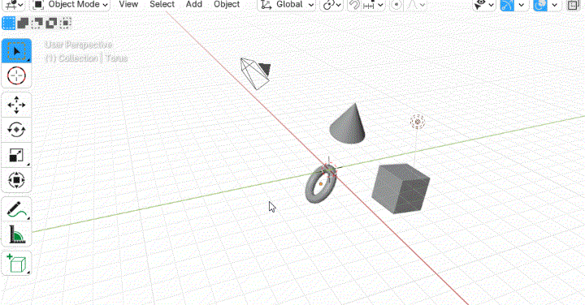Screen dimensions: 585x305
Task: Select the 3D Cursor tool
Action: 16,76
